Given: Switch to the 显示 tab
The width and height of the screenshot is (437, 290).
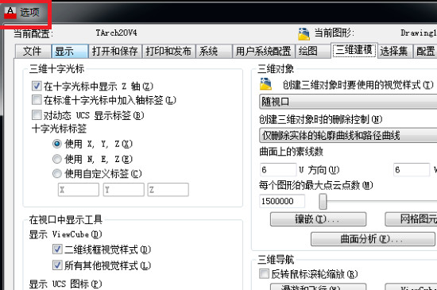Looking at the screenshot, I should point(70,52).
